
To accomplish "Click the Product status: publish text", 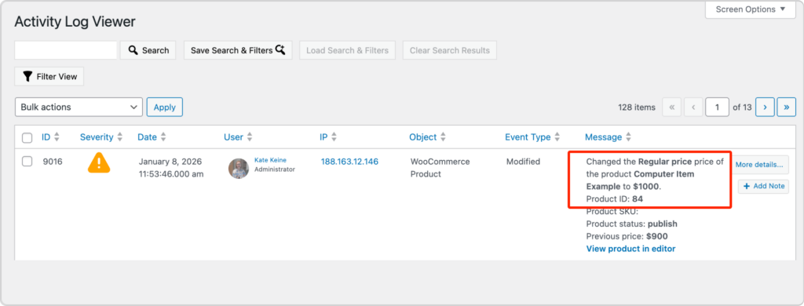I will (632, 224).
